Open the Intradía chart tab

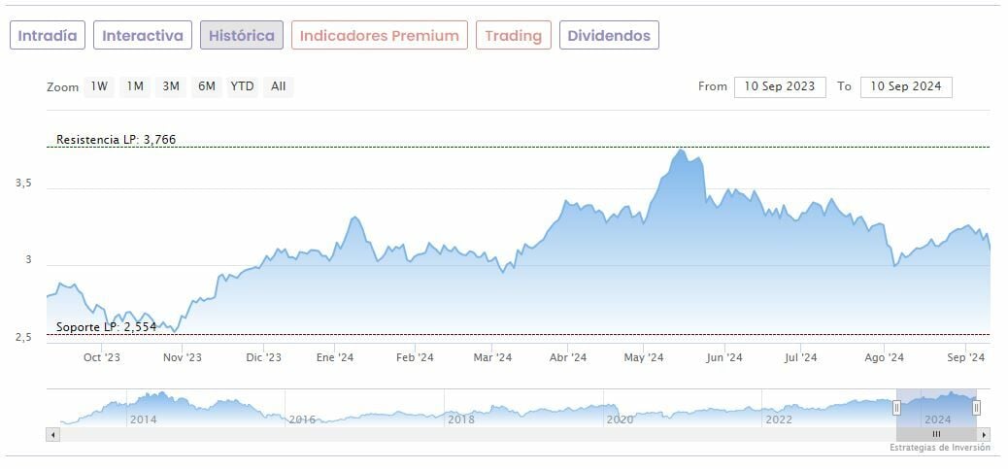coord(48,36)
